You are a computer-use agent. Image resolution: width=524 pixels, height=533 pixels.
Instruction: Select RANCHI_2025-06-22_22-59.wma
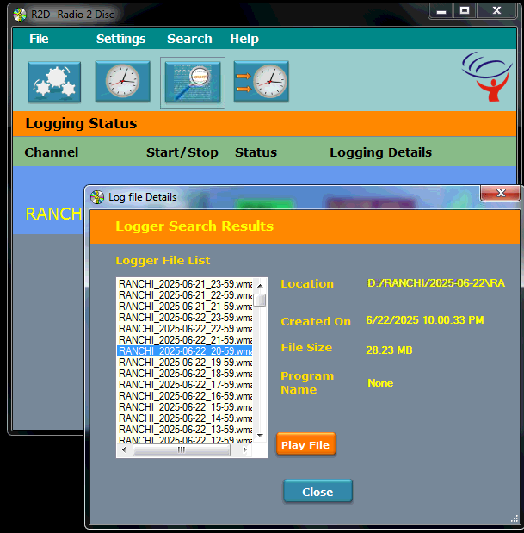pos(185,329)
